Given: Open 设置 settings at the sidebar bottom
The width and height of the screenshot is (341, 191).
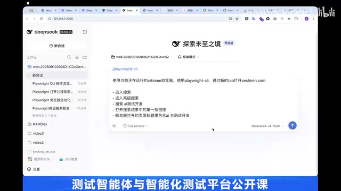Looking at the screenshot, I should (x=34, y=169).
